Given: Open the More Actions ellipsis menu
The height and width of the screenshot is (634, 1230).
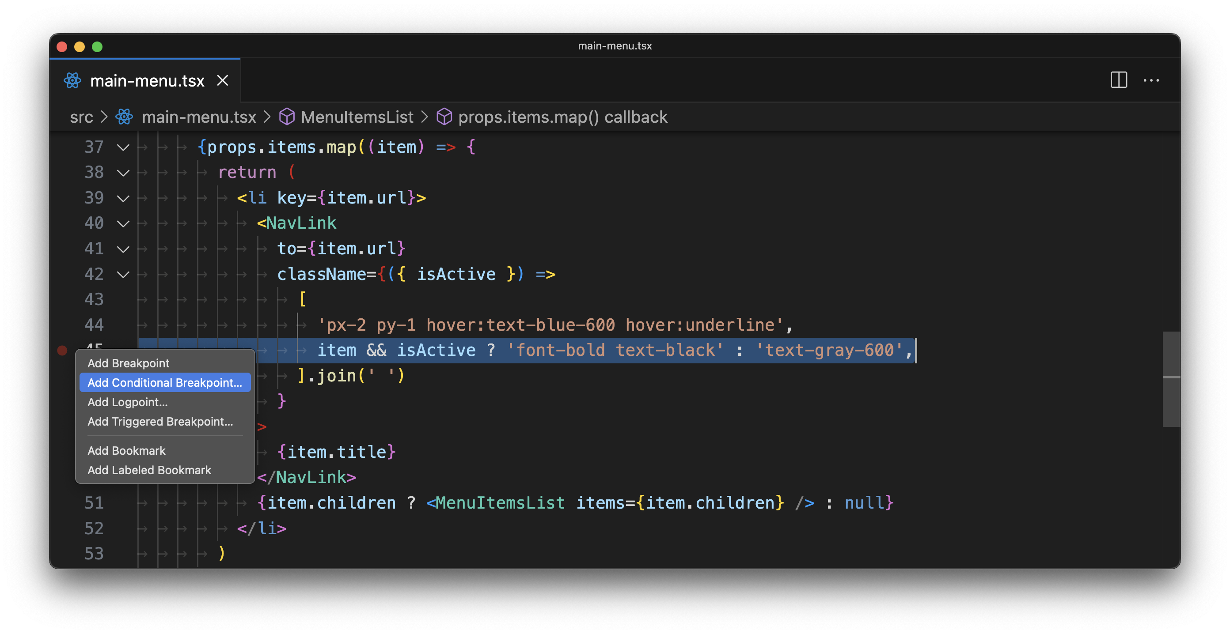Looking at the screenshot, I should point(1151,80).
